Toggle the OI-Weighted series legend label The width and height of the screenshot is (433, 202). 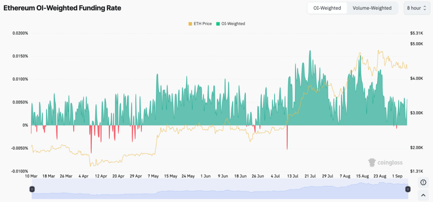pos(233,24)
